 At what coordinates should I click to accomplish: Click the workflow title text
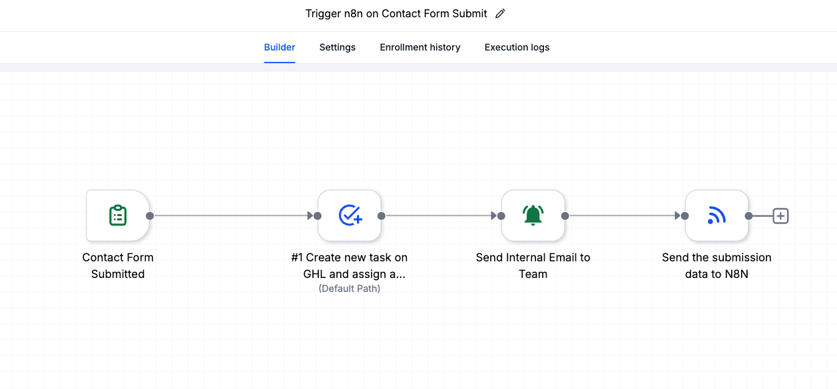click(396, 13)
